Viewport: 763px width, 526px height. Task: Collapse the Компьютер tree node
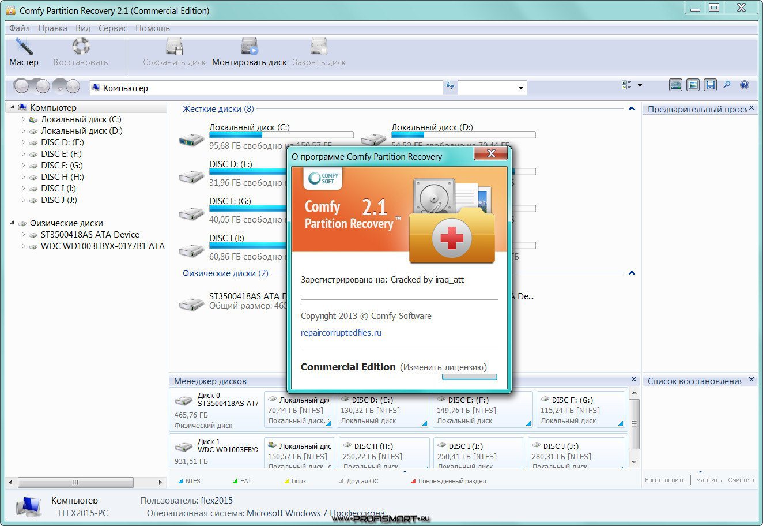(13, 108)
